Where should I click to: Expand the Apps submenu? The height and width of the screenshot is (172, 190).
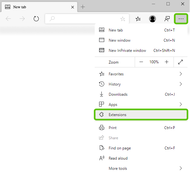[141, 104]
